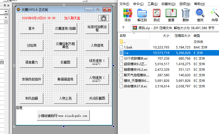
Task: Open the 文件(F) menu
Action: click(x=124, y=4)
